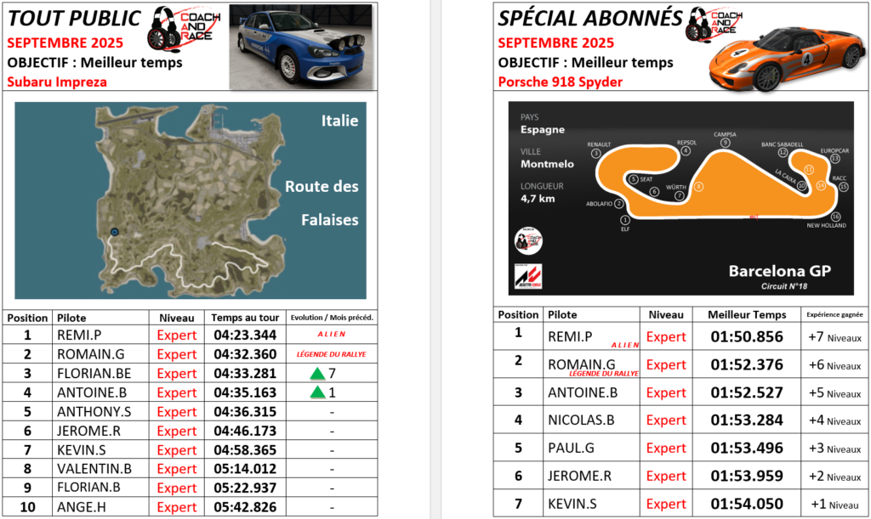Screen dimensions: 871x519
Task: Click the small round Coach and Race badge on circuit card
Action: (529, 241)
